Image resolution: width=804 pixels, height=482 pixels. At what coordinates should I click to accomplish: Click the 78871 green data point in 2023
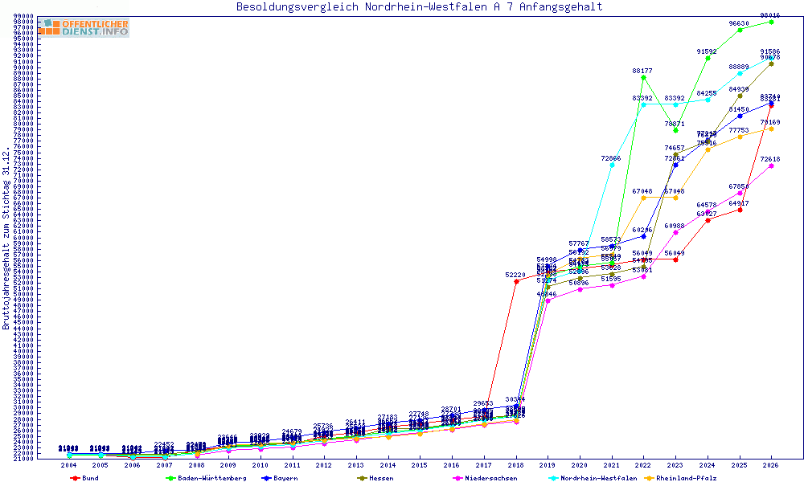[676, 131]
